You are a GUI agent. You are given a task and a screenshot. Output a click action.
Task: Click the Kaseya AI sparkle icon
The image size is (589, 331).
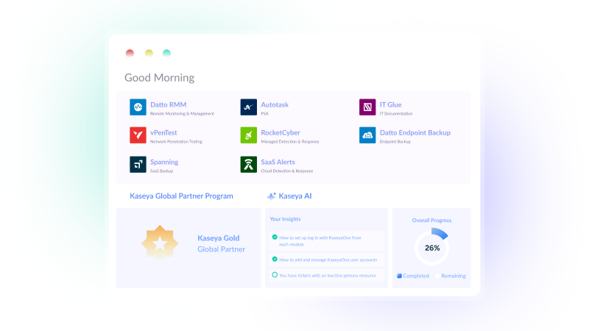pyautogui.click(x=271, y=196)
